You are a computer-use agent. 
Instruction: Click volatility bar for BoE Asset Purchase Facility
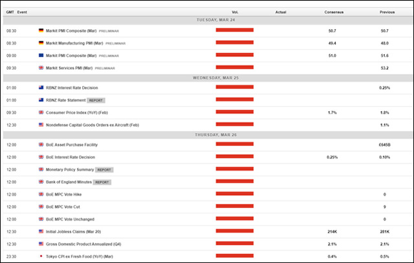234,145
